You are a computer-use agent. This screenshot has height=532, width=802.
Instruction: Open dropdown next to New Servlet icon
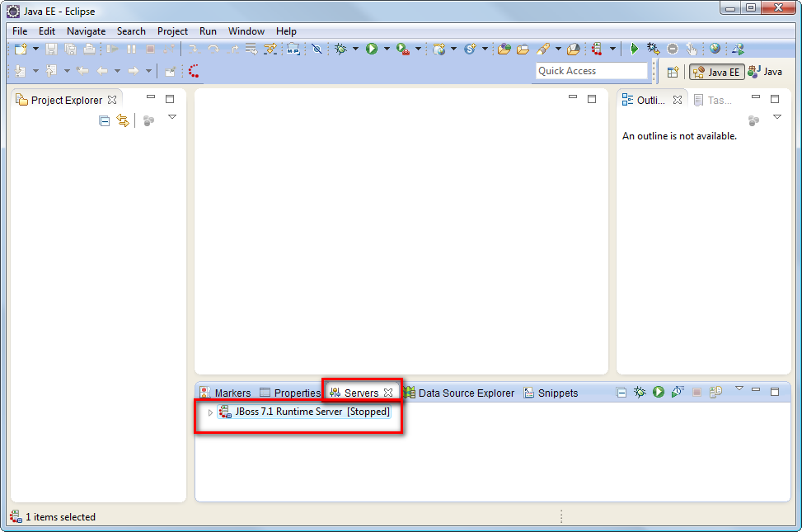click(485, 49)
